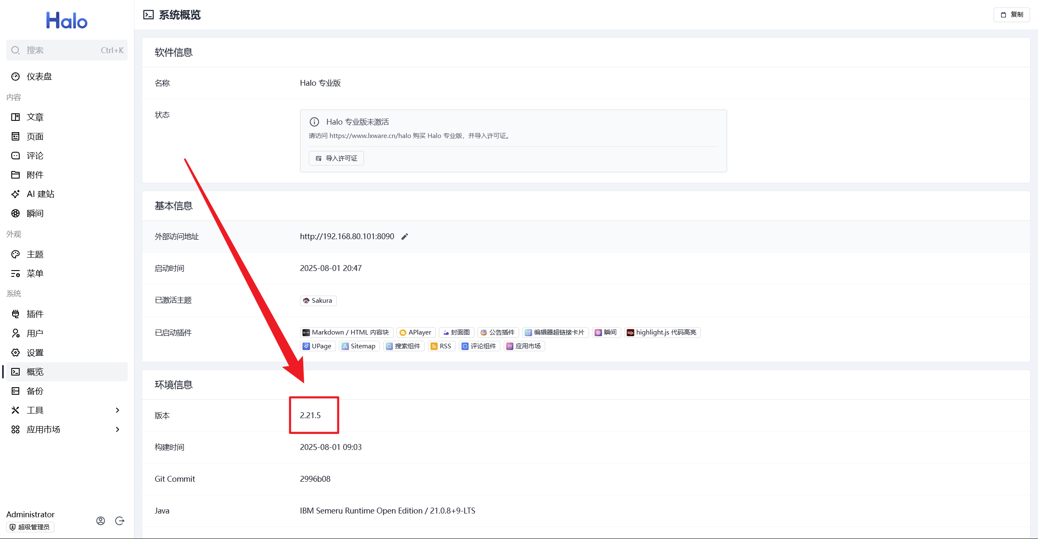Click the Administrator user name
The width and height of the screenshot is (1038, 539).
point(30,514)
